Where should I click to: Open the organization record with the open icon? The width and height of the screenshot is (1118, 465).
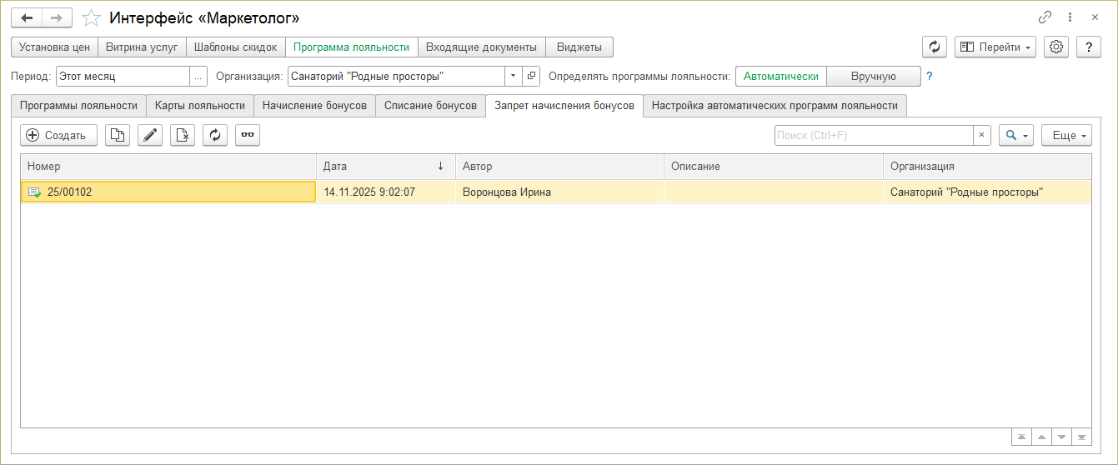pos(532,76)
